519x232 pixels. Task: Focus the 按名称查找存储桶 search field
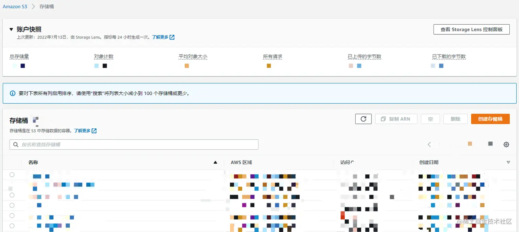pyautogui.click(x=134, y=144)
